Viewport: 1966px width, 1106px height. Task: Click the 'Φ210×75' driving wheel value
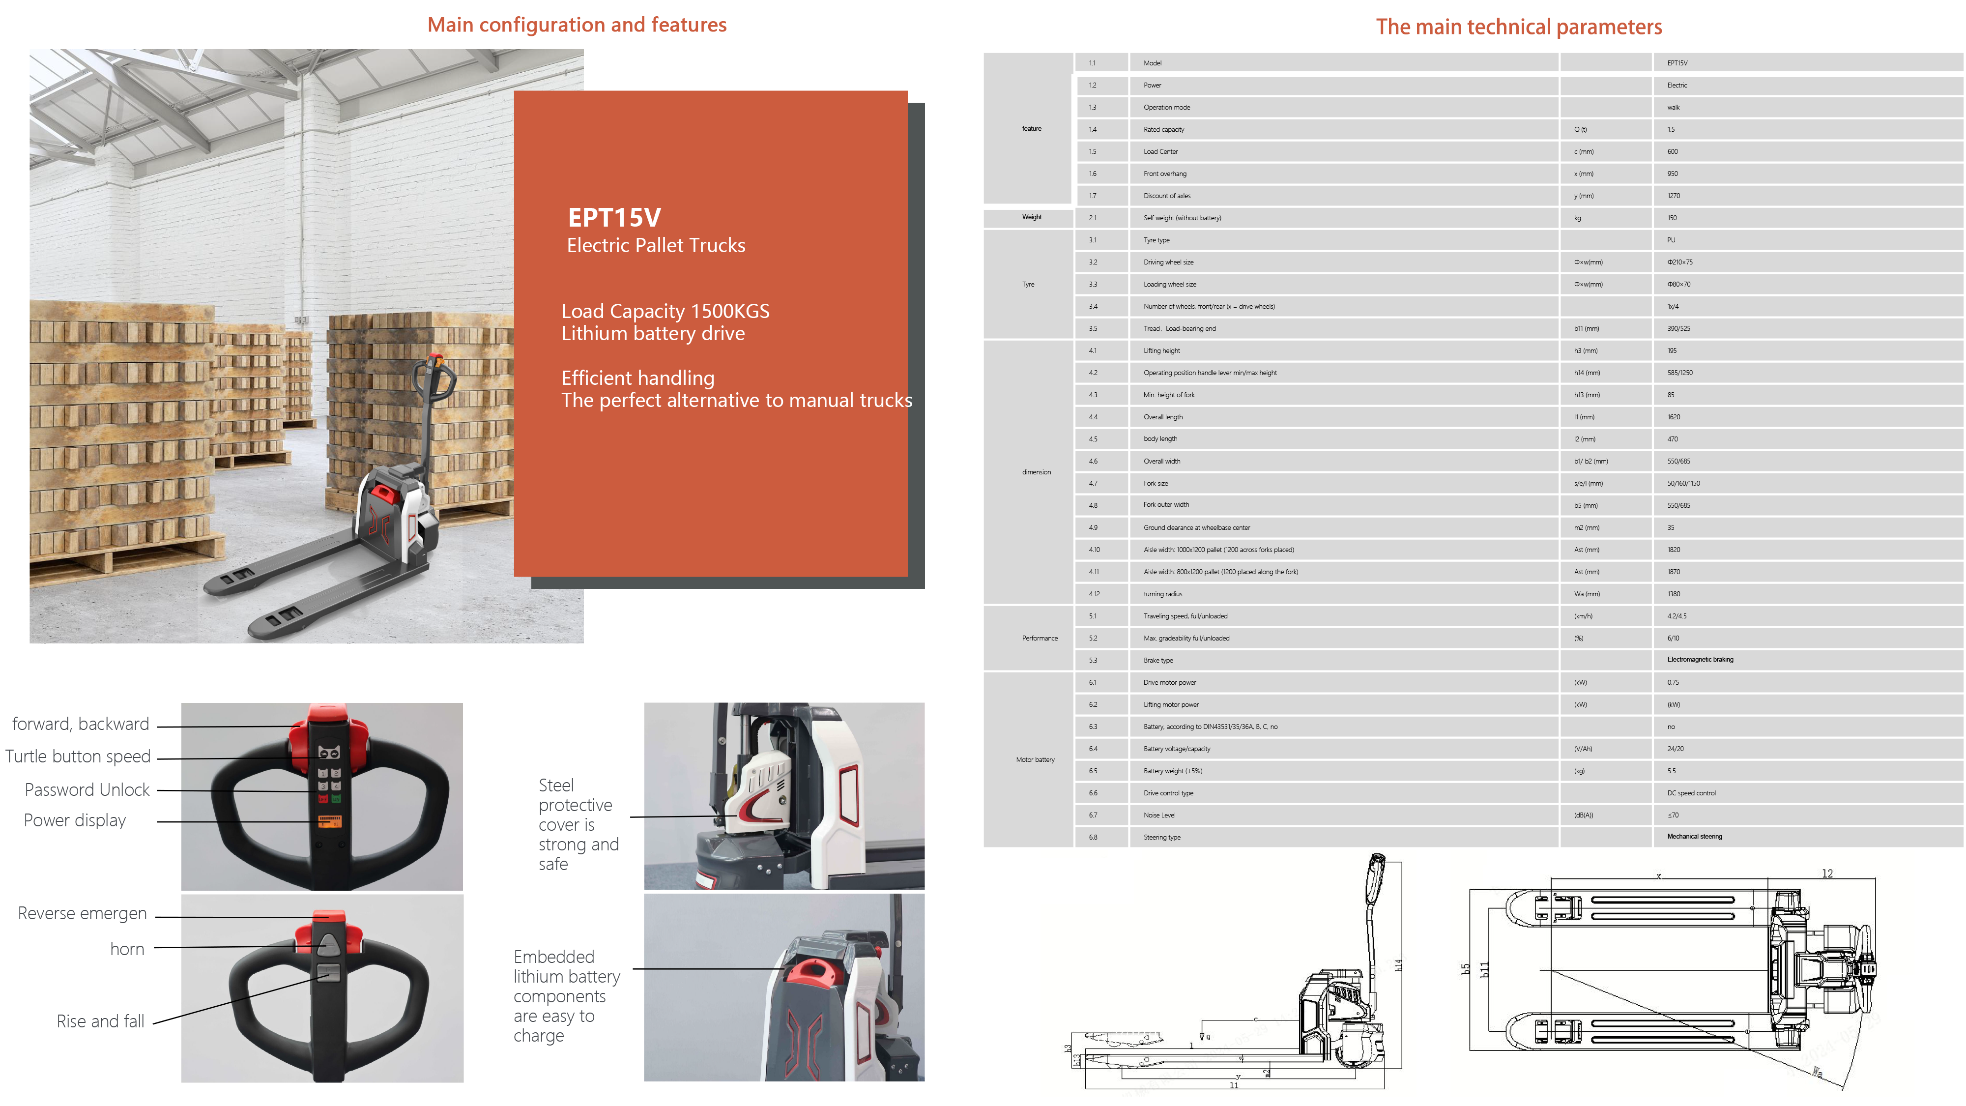click(x=1679, y=262)
